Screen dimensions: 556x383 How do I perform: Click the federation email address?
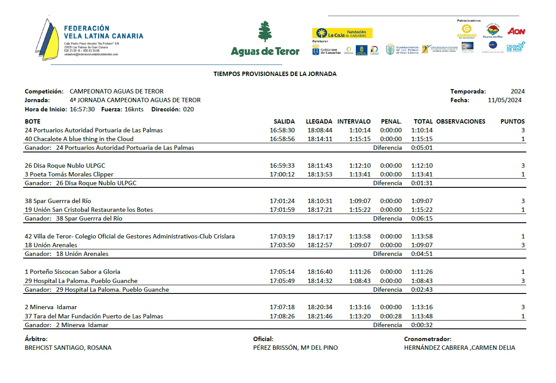click(x=91, y=55)
